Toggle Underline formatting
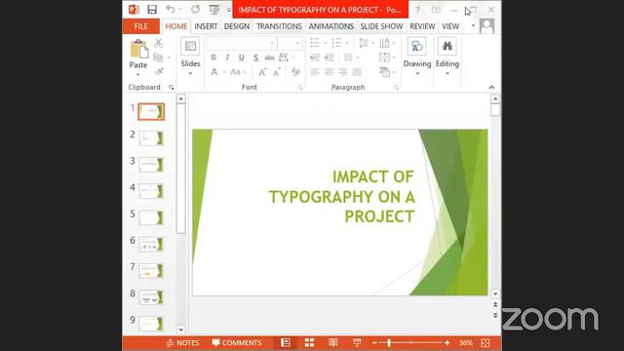Image resolution: width=624 pixels, height=351 pixels. coord(241,58)
